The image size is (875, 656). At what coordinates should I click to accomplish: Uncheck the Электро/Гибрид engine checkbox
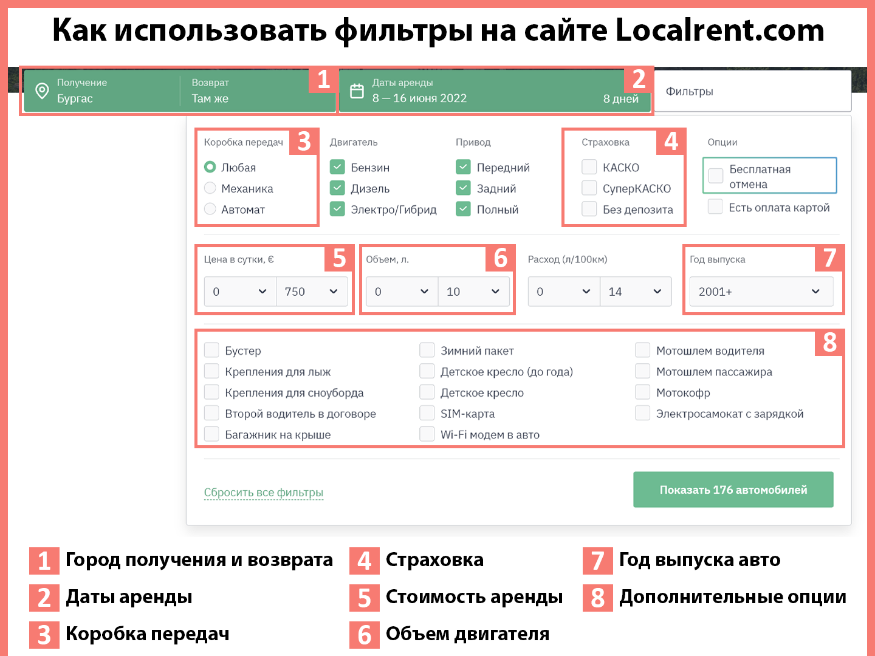coord(337,209)
